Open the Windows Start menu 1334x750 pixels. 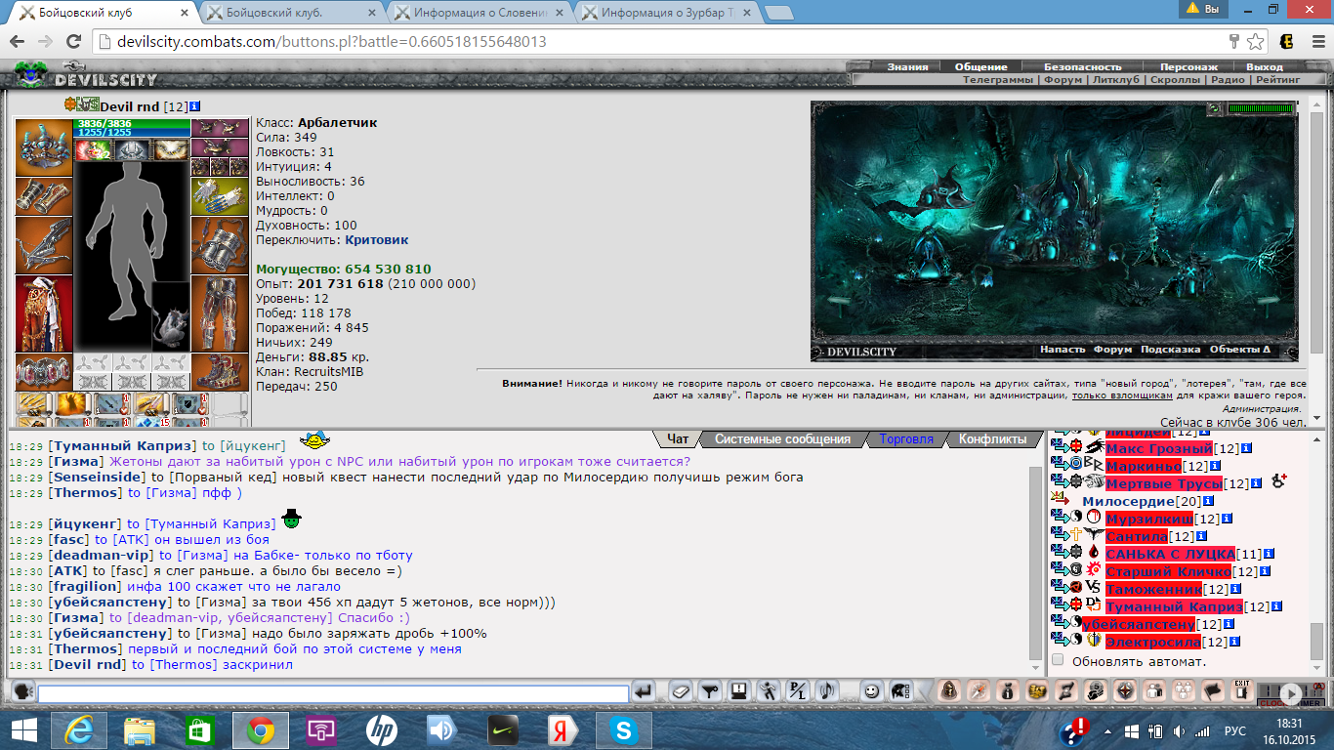[23, 729]
